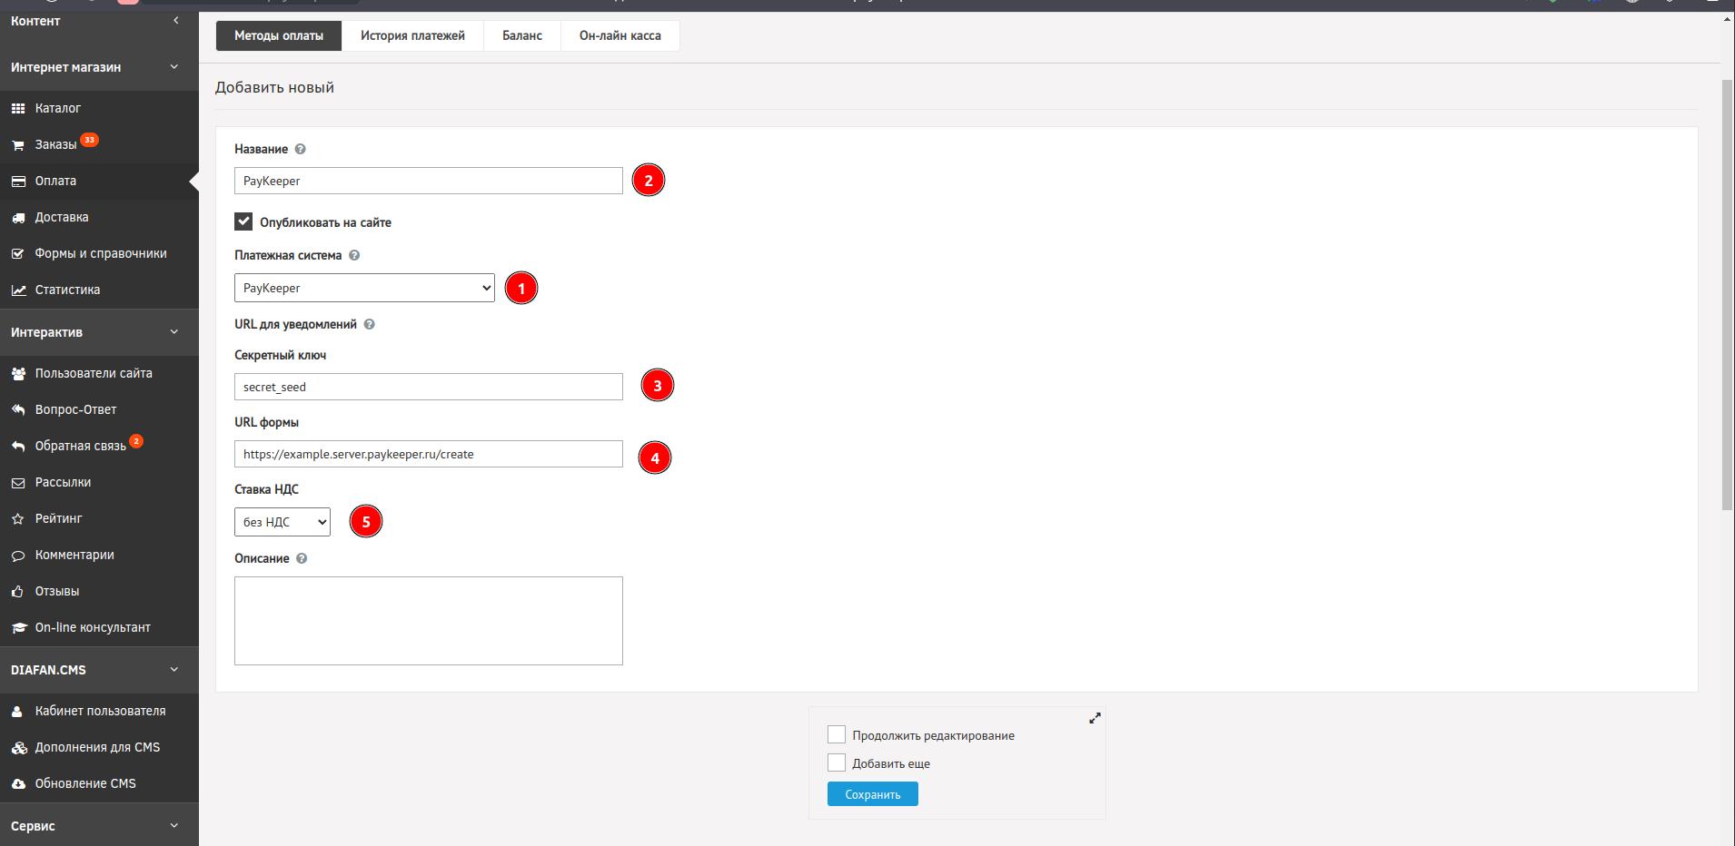Click the Доставка truck icon
Viewport: 1735px width, 846px height.
[x=18, y=218]
